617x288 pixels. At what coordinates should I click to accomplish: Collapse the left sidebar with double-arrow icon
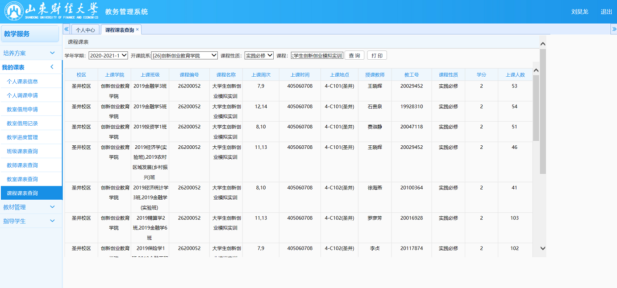pos(67,29)
